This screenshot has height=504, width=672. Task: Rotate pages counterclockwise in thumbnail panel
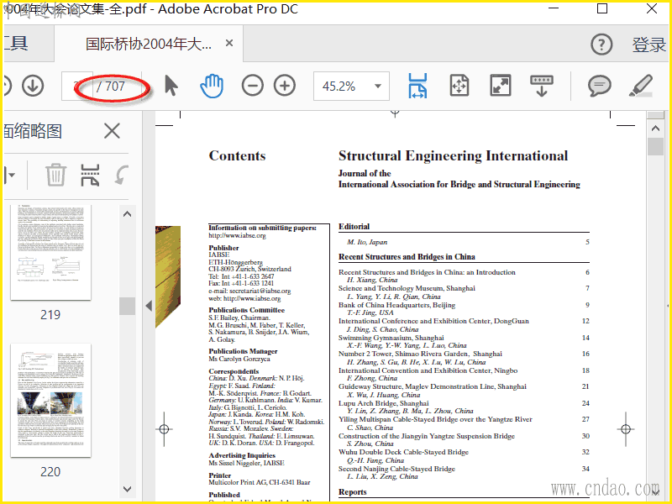tap(121, 175)
